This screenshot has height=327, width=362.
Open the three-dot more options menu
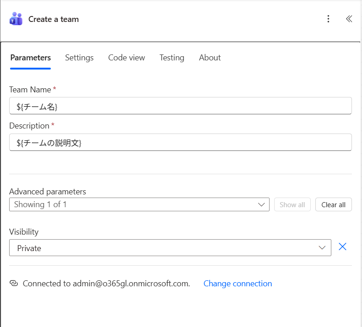pos(328,19)
